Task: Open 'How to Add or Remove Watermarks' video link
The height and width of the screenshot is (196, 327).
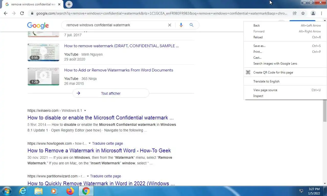Action: (x=119, y=70)
